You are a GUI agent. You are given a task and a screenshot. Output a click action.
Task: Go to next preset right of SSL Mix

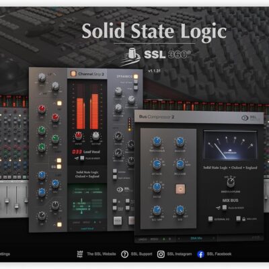pyautogui.click(x=214, y=238)
